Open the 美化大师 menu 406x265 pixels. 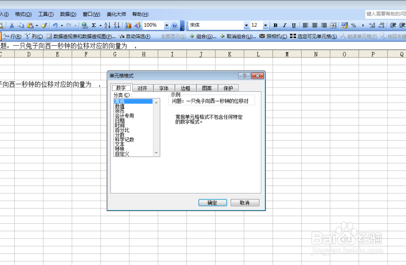(116, 14)
